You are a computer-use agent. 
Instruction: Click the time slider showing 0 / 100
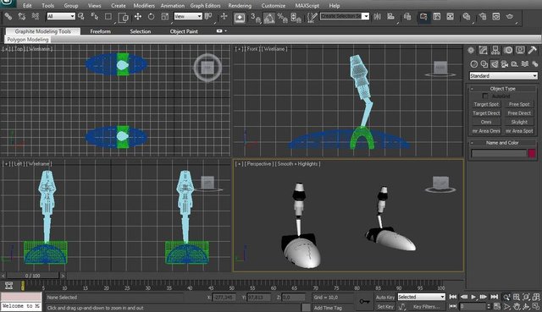point(32,276)
